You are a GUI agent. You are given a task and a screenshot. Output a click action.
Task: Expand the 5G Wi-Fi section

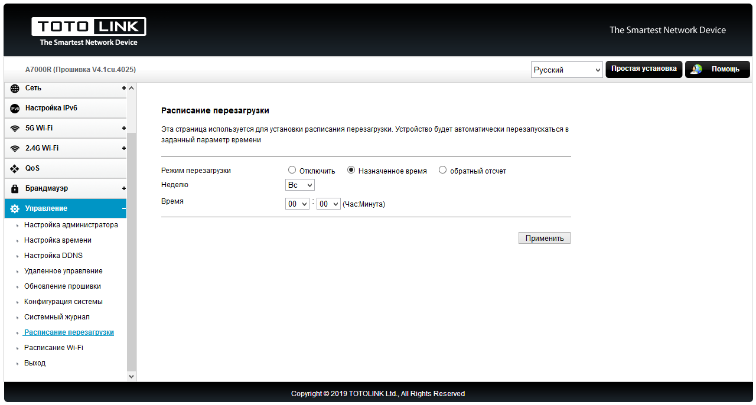[x=124, y=128]
